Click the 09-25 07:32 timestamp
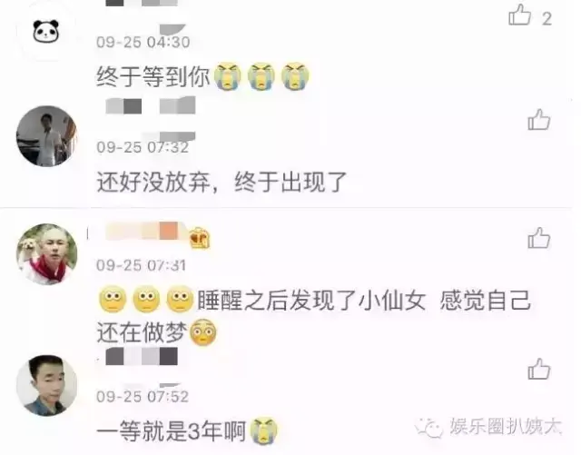Screen dimensions: 581x455 point(143,147)
